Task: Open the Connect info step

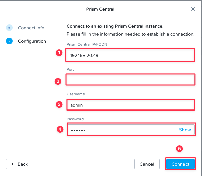Action: click(31, 28)
